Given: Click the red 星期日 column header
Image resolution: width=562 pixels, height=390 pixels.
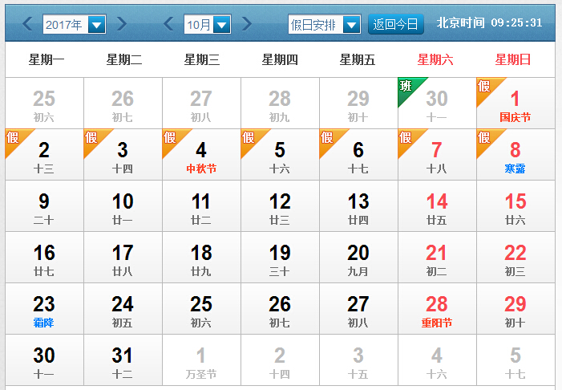Looking at the screenshot, I should pyautogui.click(x=513, y=59).
